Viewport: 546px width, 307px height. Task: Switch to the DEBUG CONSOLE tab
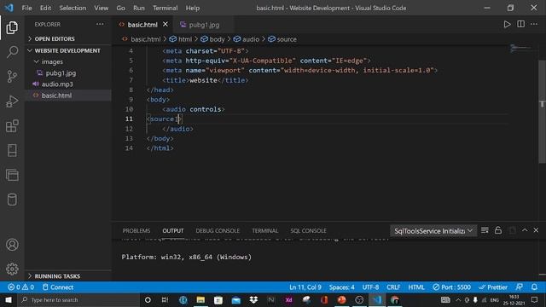coord(218,230)
